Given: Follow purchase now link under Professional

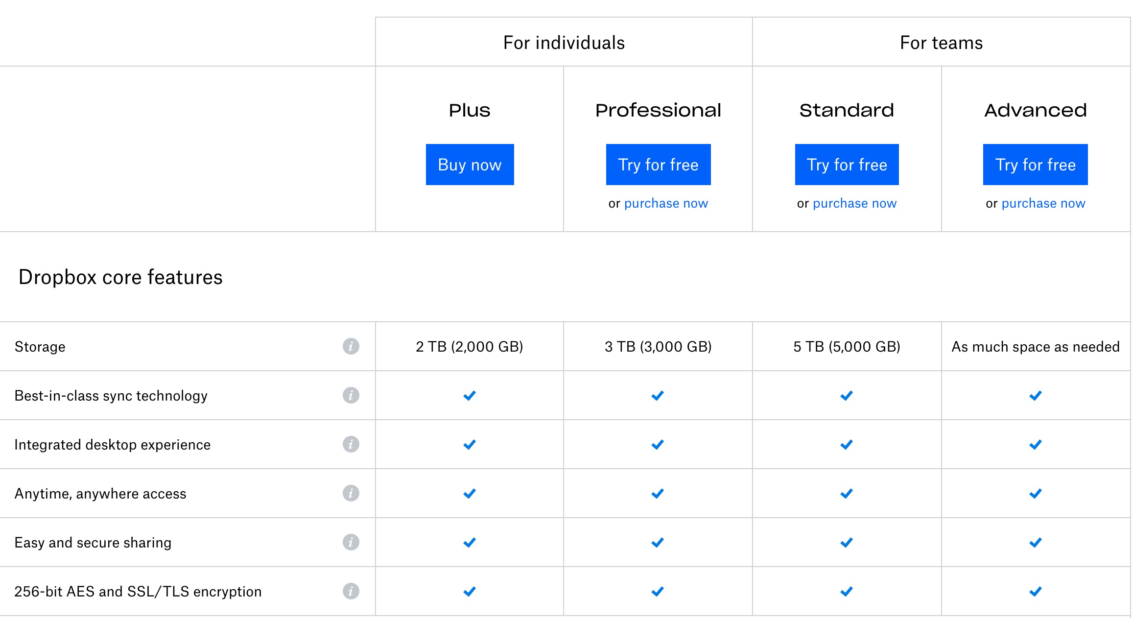Looking at the screenshot, I should pos(666,203).
